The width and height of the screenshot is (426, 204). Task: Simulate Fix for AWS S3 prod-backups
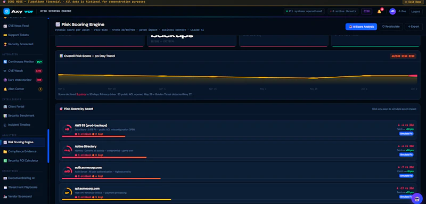point(406,134)
